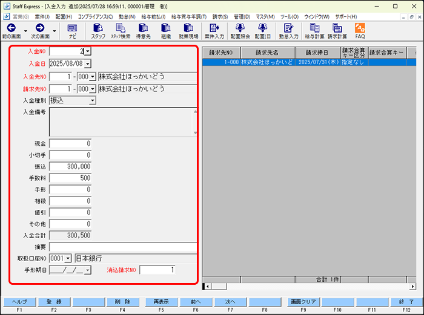Image resolution: width=424 pixels, height=315 pixels.
Task: Go forward with 次の画面 arrow icon
Action: pos(40,28)
